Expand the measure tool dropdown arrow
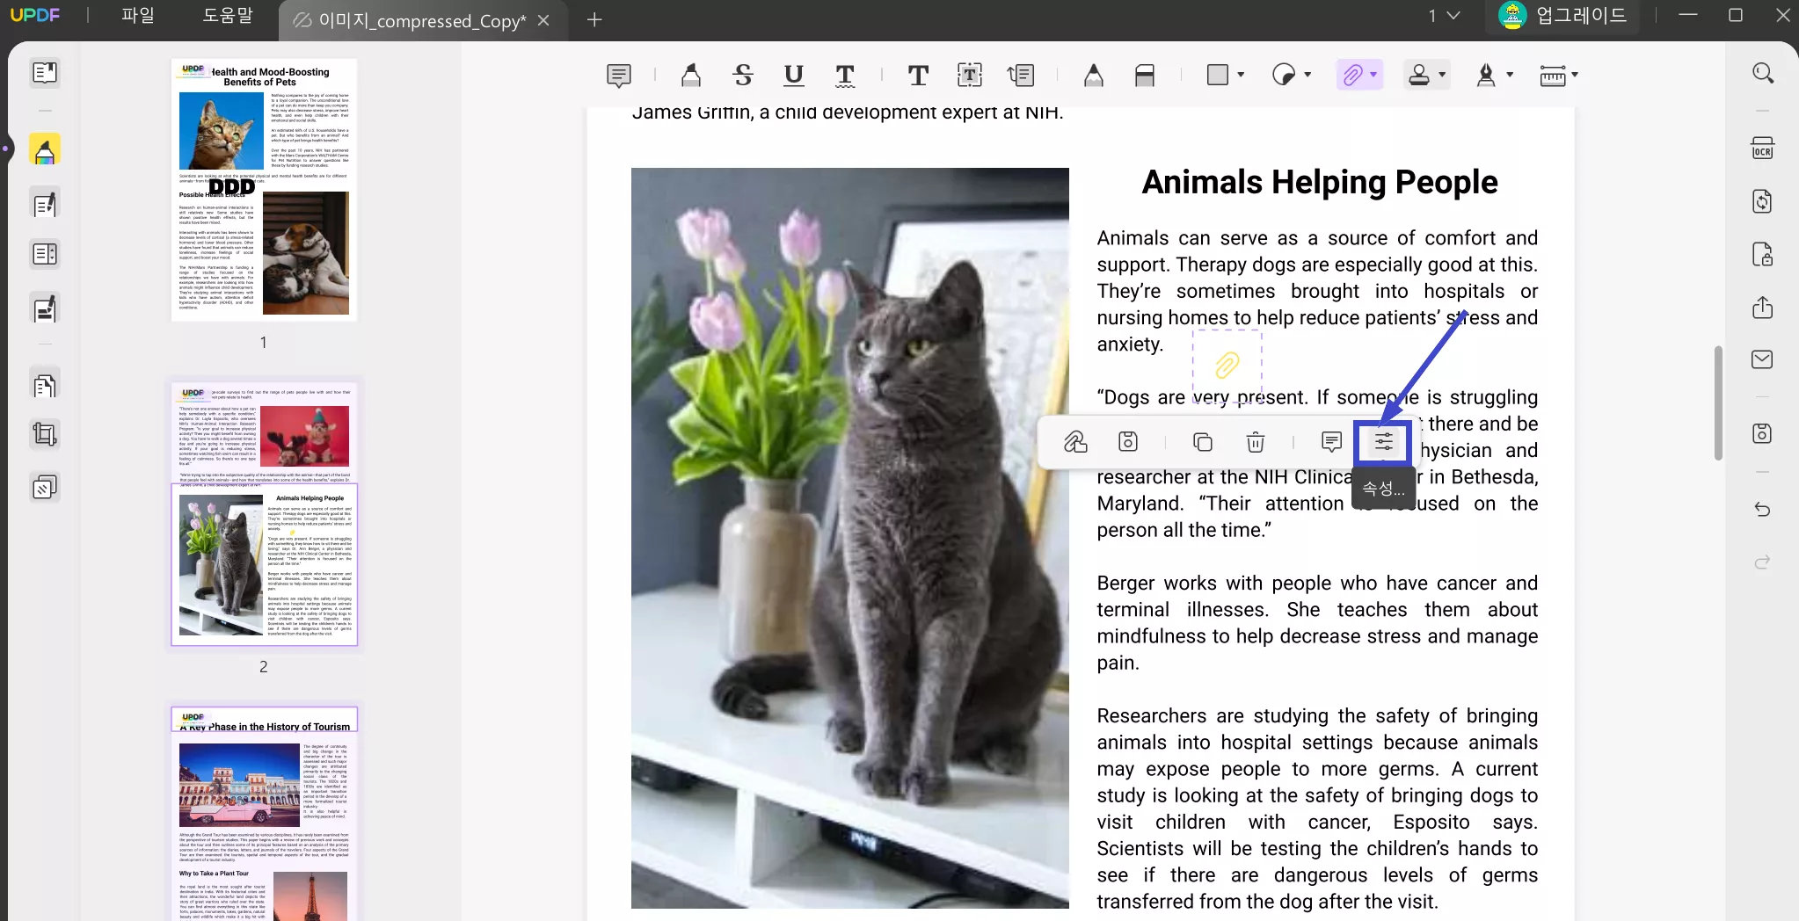Screen dimensions: 1799x921 [x=1575, y=76]
